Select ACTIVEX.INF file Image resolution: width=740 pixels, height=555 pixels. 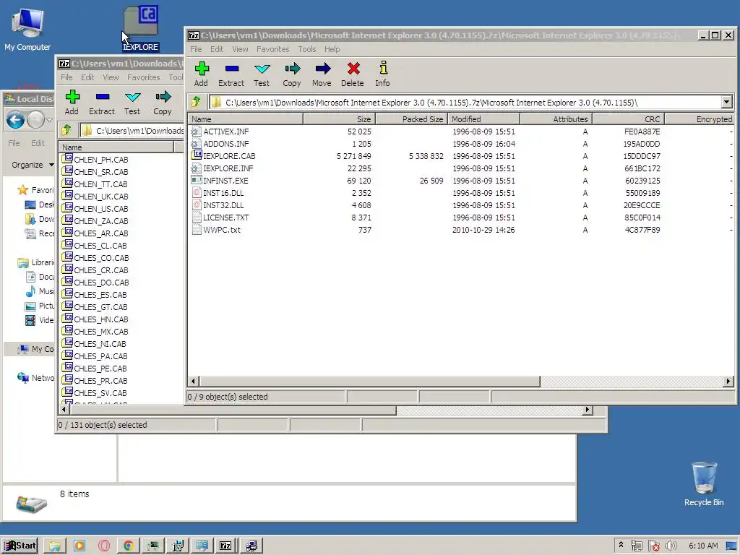(220, 132)
